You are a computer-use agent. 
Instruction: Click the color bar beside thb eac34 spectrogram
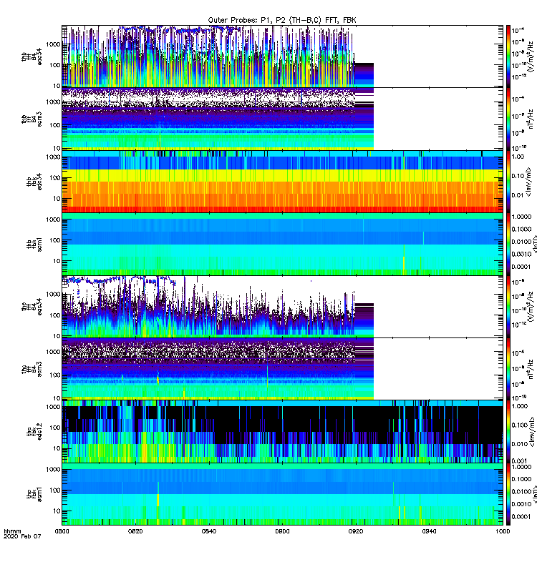click(x=508, y=56)
